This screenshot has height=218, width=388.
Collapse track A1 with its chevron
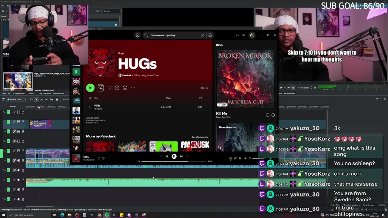5,160
